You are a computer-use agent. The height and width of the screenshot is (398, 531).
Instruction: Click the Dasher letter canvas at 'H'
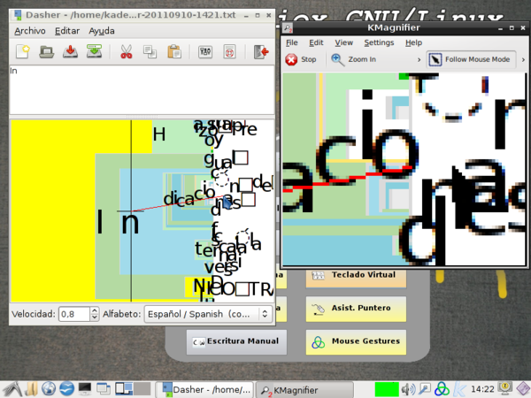click(x=159, y=134)
